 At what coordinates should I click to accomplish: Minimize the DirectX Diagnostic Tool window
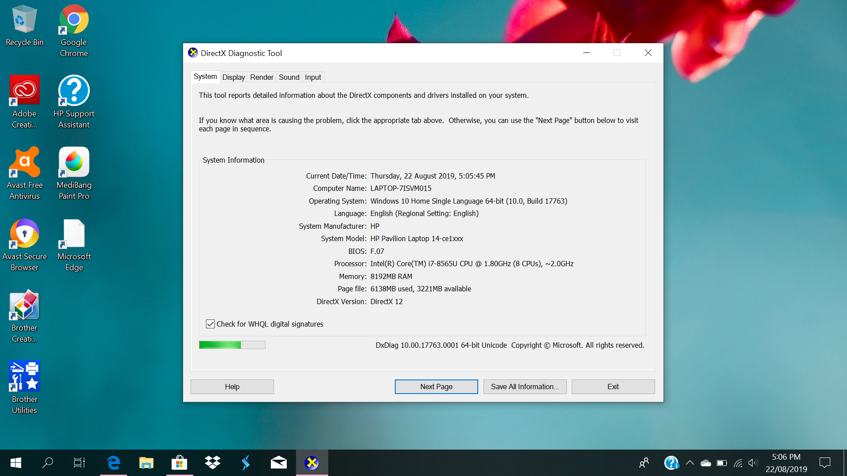[586, 53]
